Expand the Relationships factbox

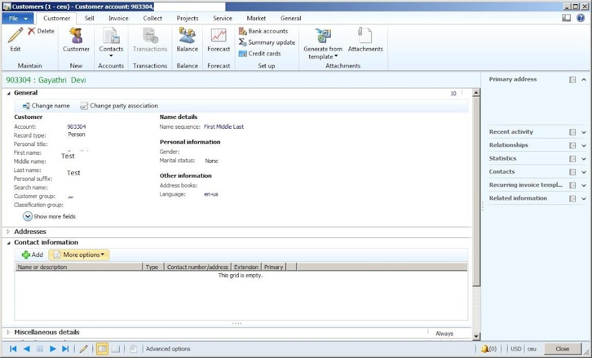tap(584, 146)
